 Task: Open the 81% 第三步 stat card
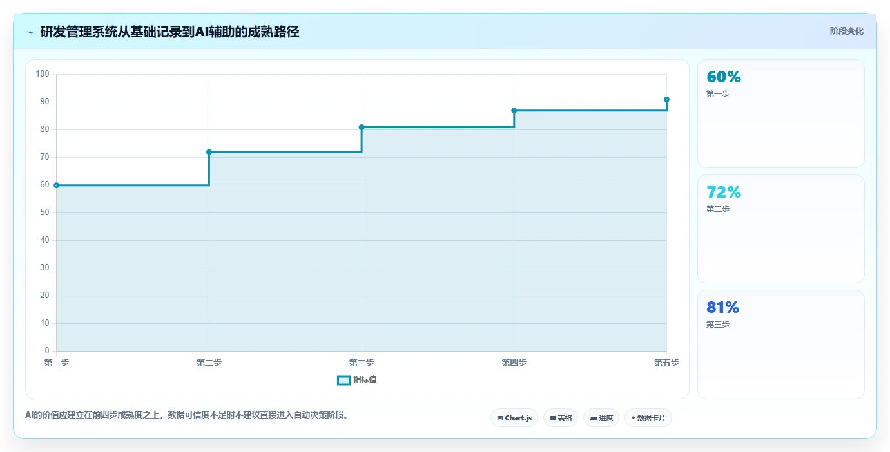(x=781, y=344)
